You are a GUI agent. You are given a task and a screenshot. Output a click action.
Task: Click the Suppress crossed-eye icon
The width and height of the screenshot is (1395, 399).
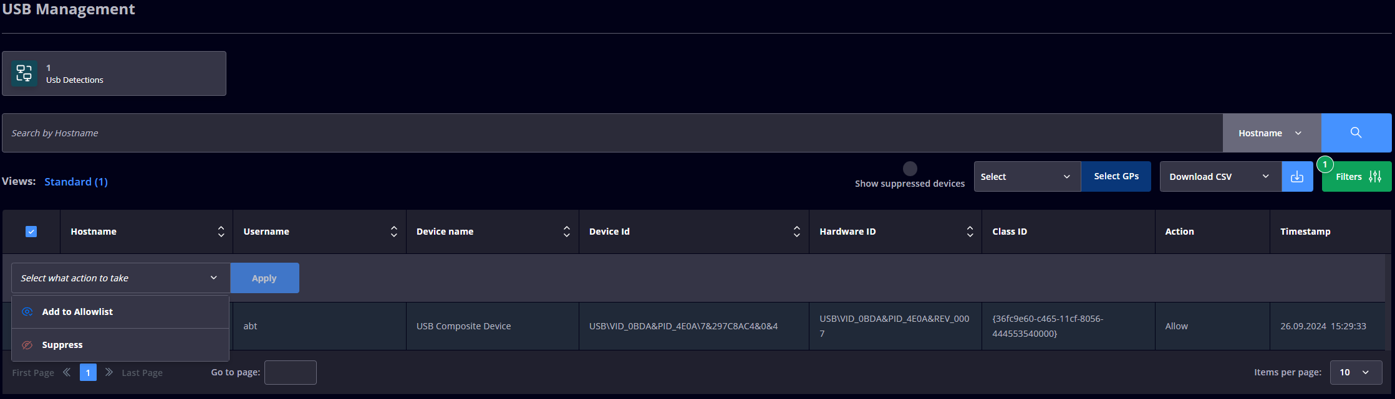coord(27,345)
